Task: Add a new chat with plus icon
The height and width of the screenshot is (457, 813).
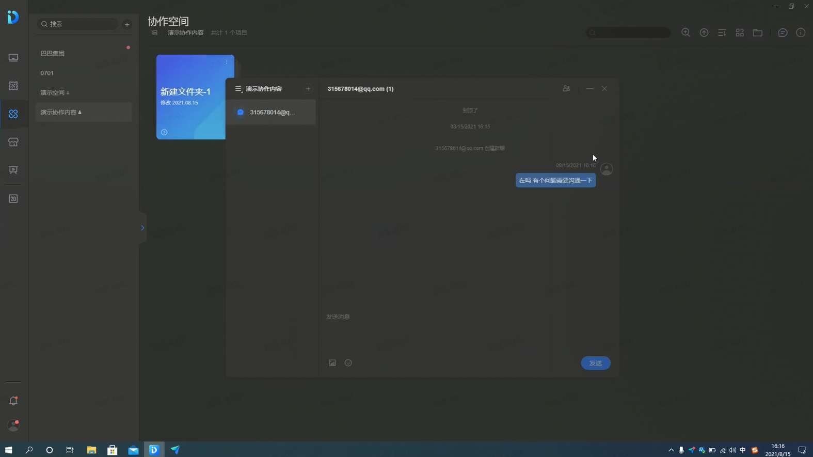Action: pyautogui.click(x=308, y=89)
